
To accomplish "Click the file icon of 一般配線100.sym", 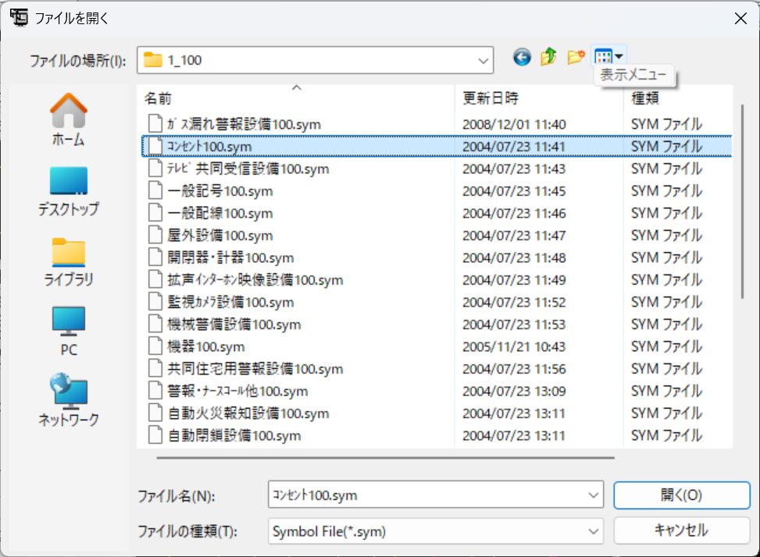I will click(x=155, y=212).
